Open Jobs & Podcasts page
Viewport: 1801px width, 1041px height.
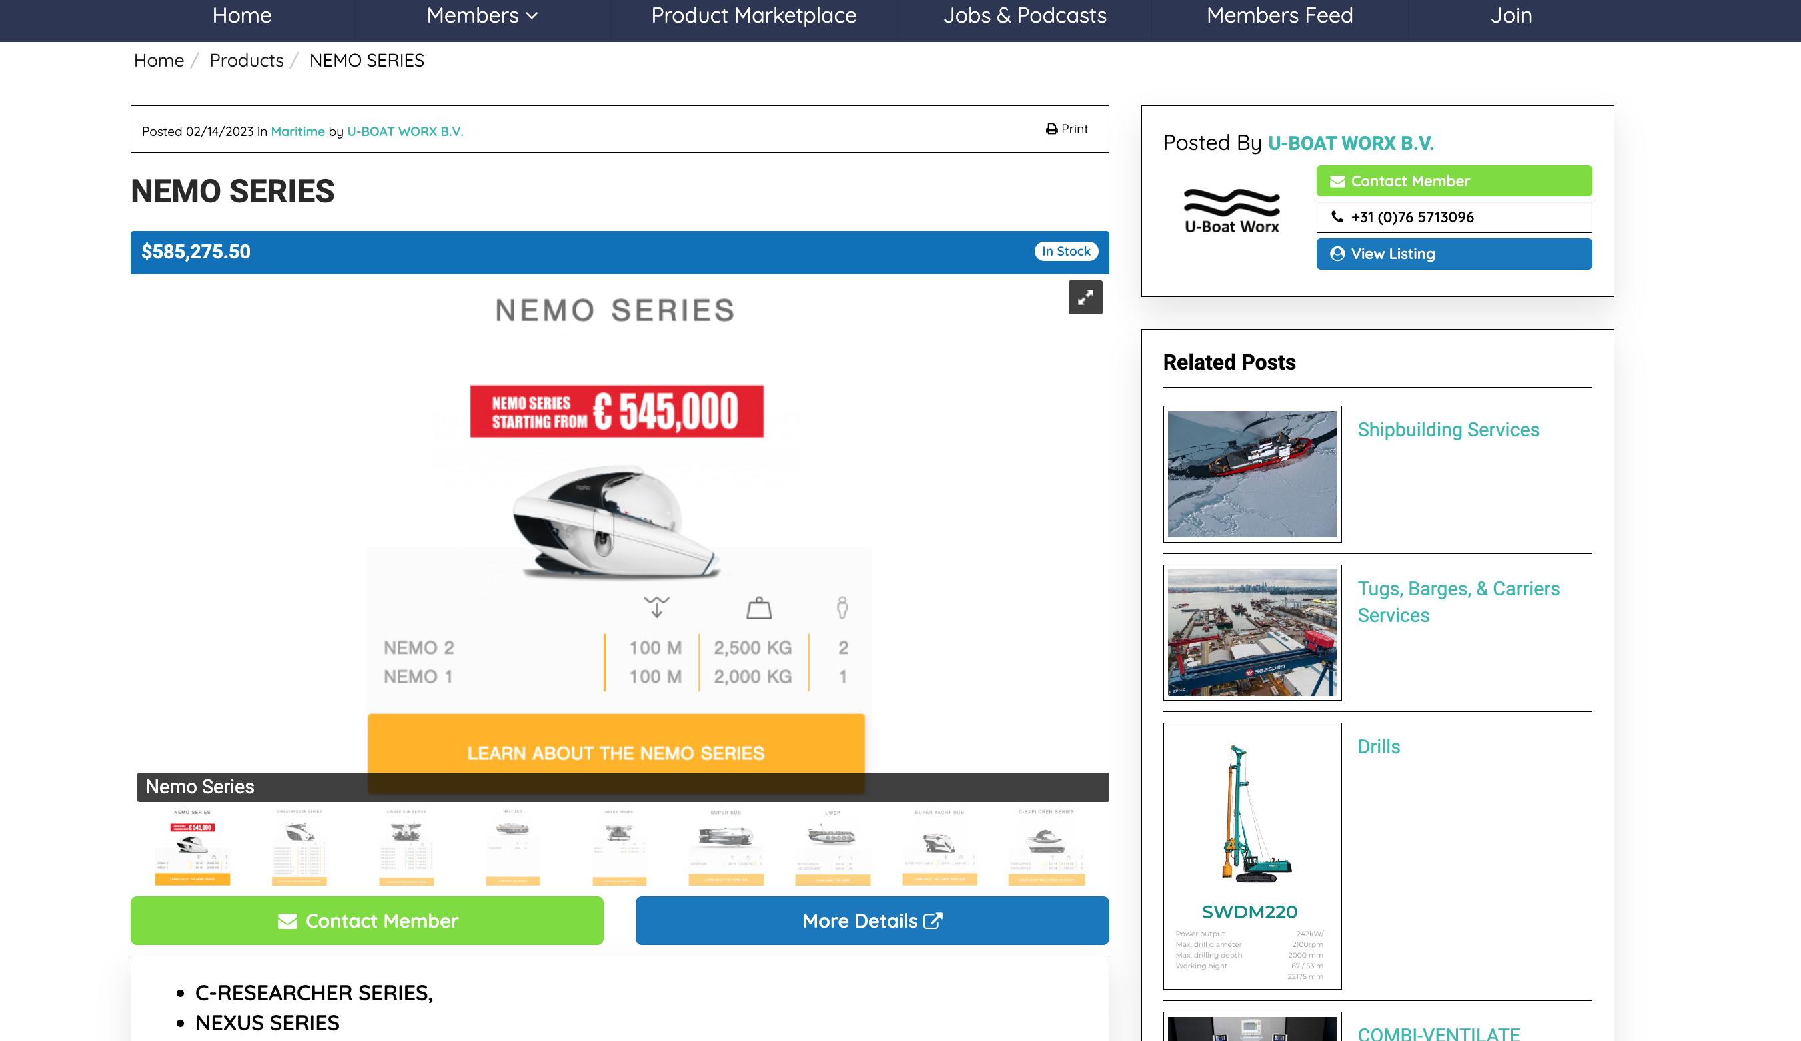1024,15
